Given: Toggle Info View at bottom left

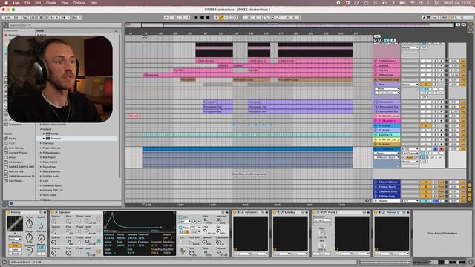Looking at the screenshot, I should [4, 262].
